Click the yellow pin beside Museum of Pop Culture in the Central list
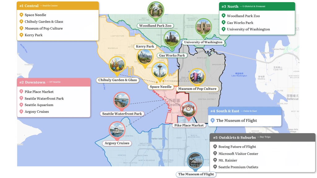Viewport: 317px width, 178px height. (21, 28)
